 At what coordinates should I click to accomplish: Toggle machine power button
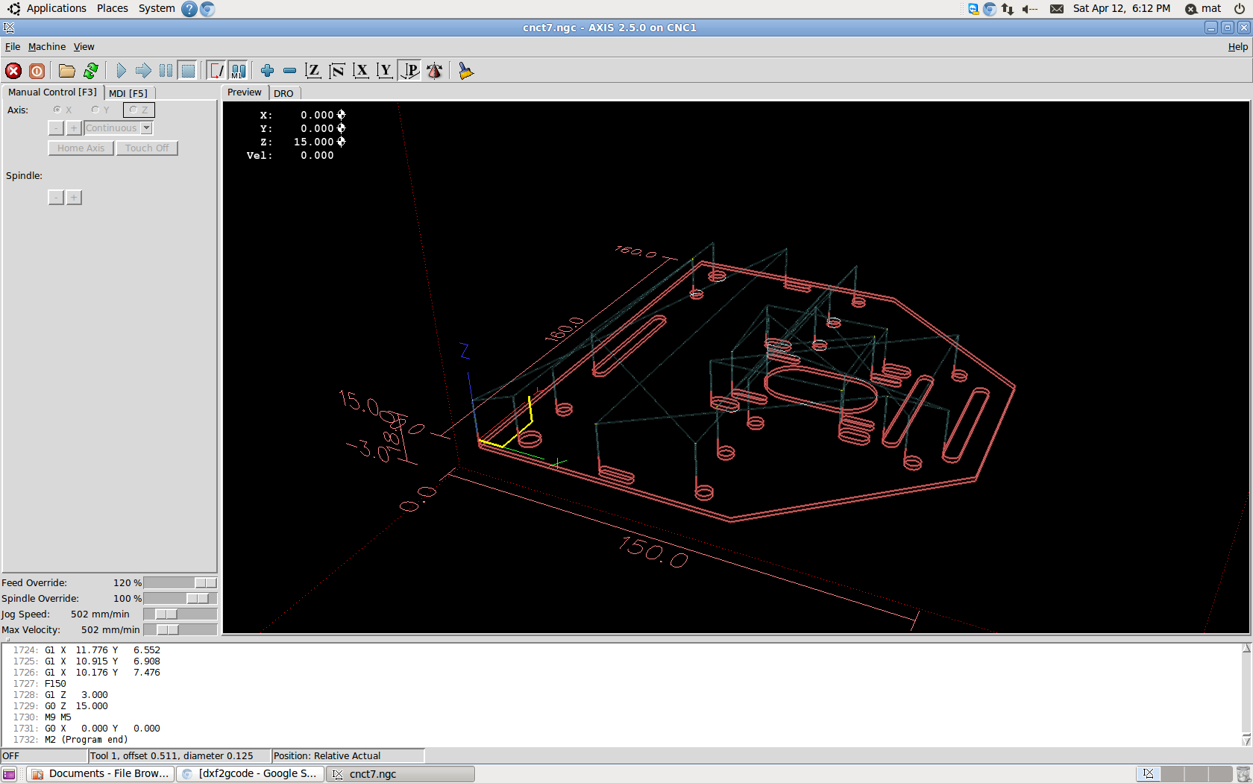coord(37,71)
